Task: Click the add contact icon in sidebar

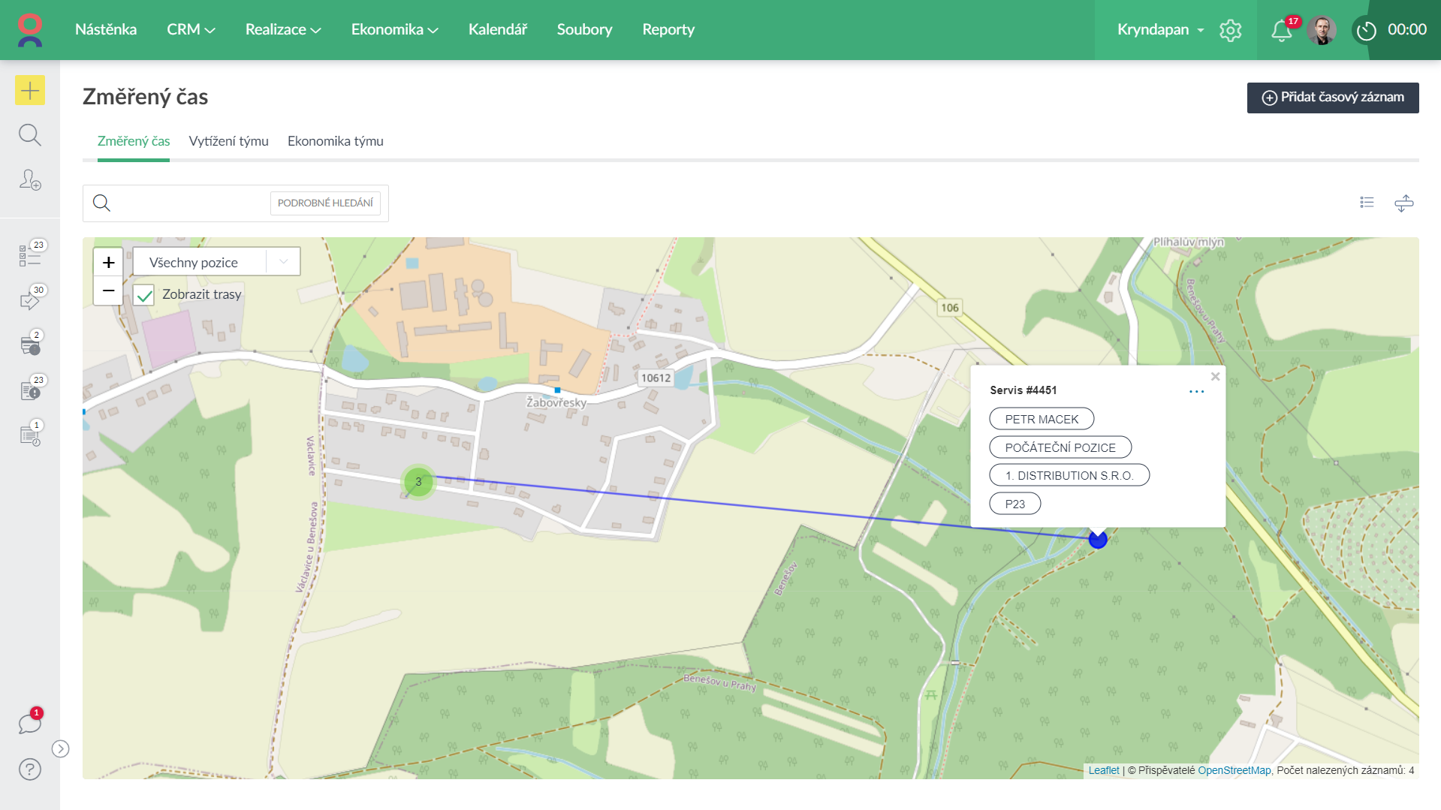Action: click(30, 180)
